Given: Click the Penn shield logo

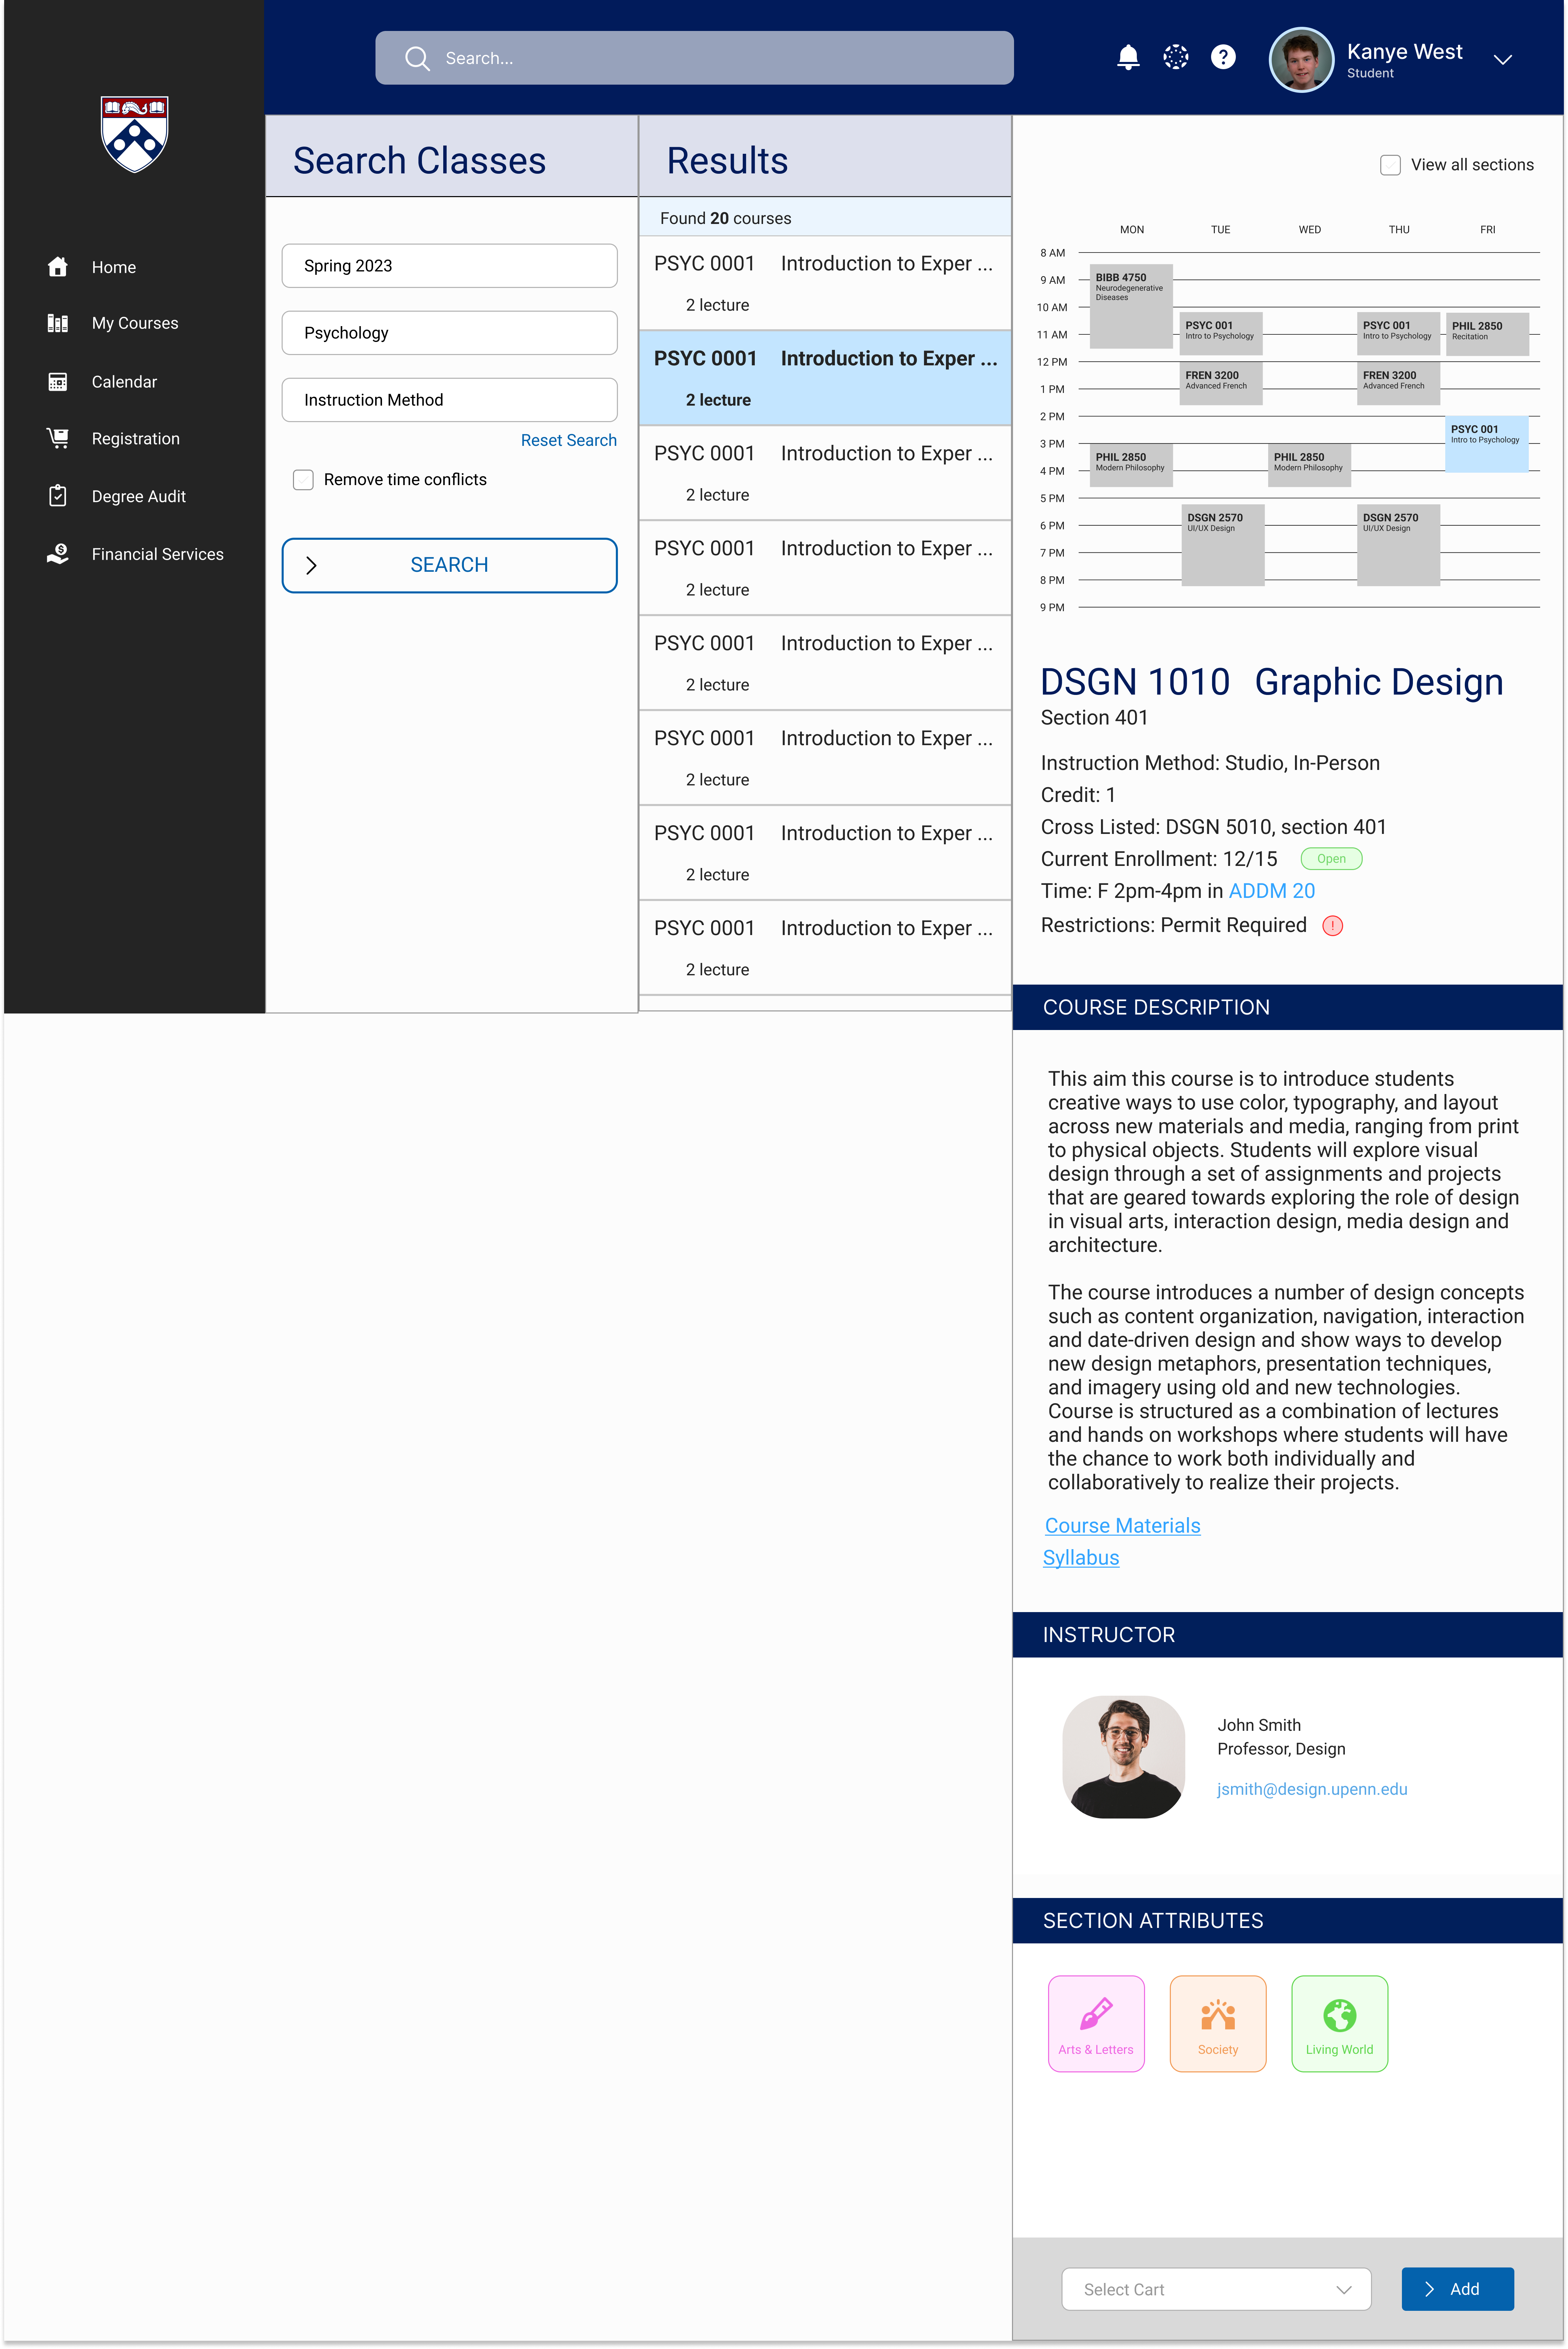Looking at the screenshot, I should [134, 134].
